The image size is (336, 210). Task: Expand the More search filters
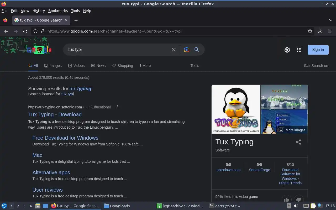point(145,66)
